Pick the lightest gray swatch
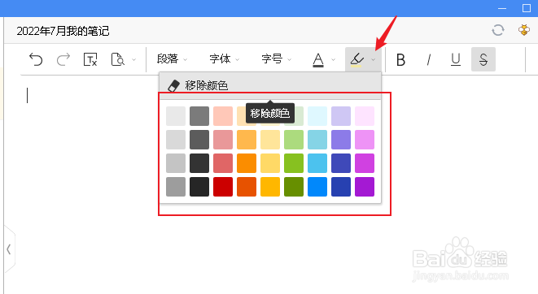The width and height of the screenshot is (538, 294). tap(176, 116)
